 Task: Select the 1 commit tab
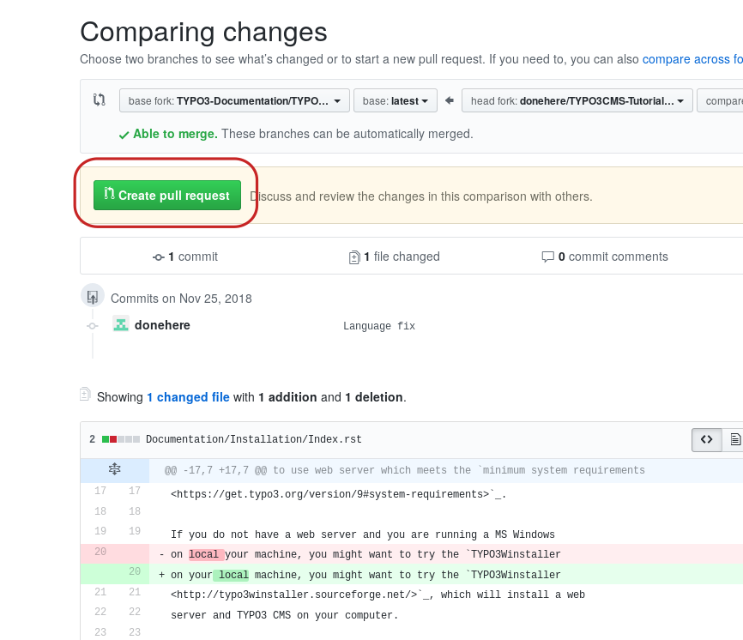[x=185, y=257]
